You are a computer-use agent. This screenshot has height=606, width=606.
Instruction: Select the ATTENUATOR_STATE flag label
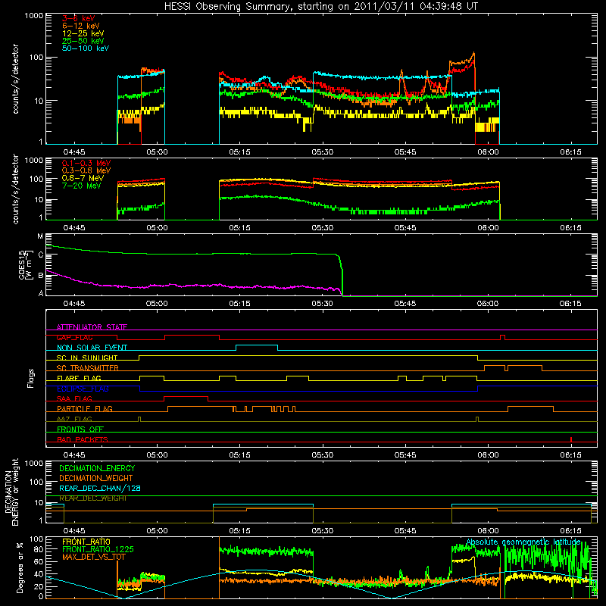(92, 327)
